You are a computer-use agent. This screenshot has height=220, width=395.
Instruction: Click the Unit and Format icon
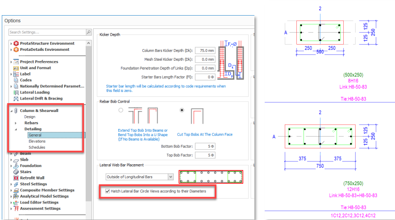coord(16,68)
